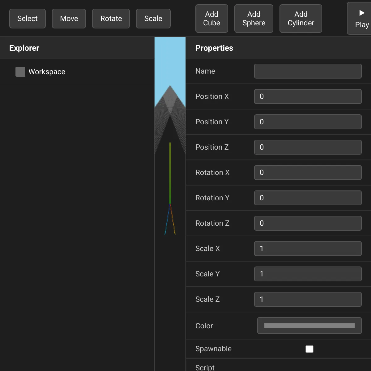371x371 pixels.
Task: Enable the Spawnable checkbox
Action: pyautogui.click(x=309, y=349)
